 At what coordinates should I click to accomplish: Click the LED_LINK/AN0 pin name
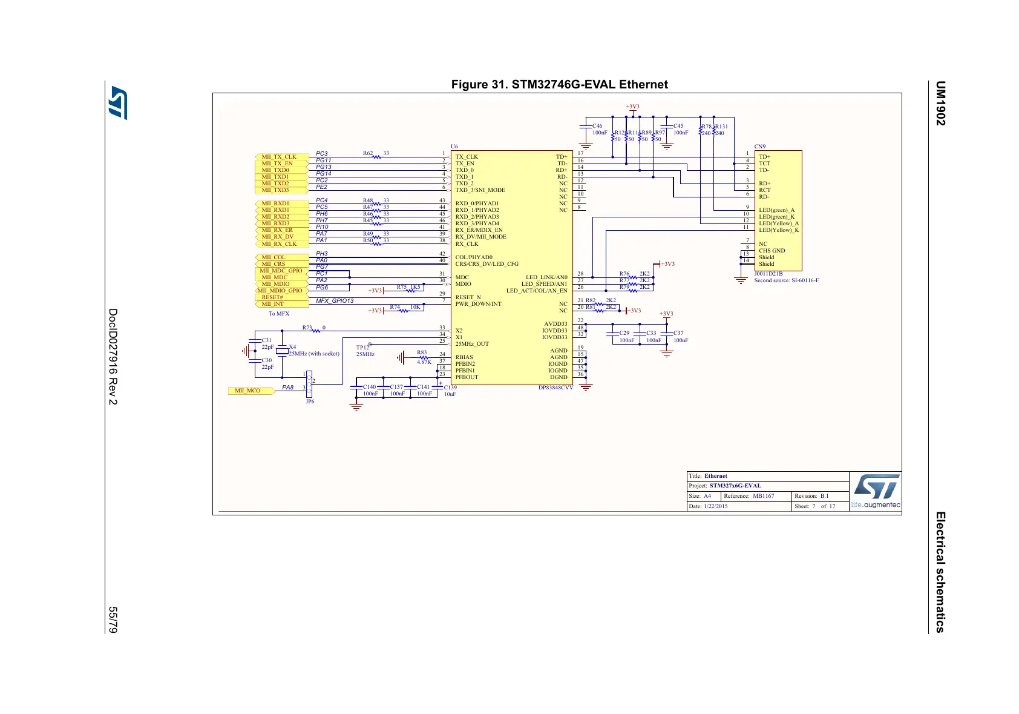(x=547, y=277)
